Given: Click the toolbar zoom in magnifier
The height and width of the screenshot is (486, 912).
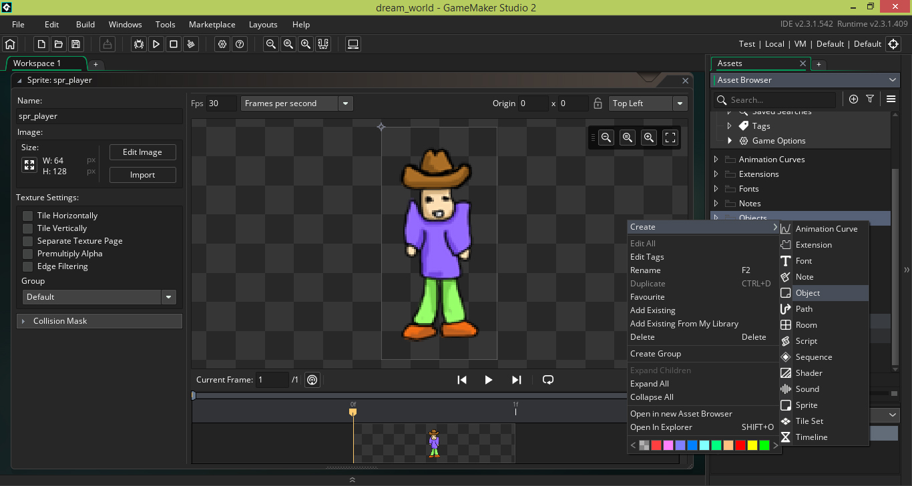Looking at the screenshot, I should tap(306, 44).
